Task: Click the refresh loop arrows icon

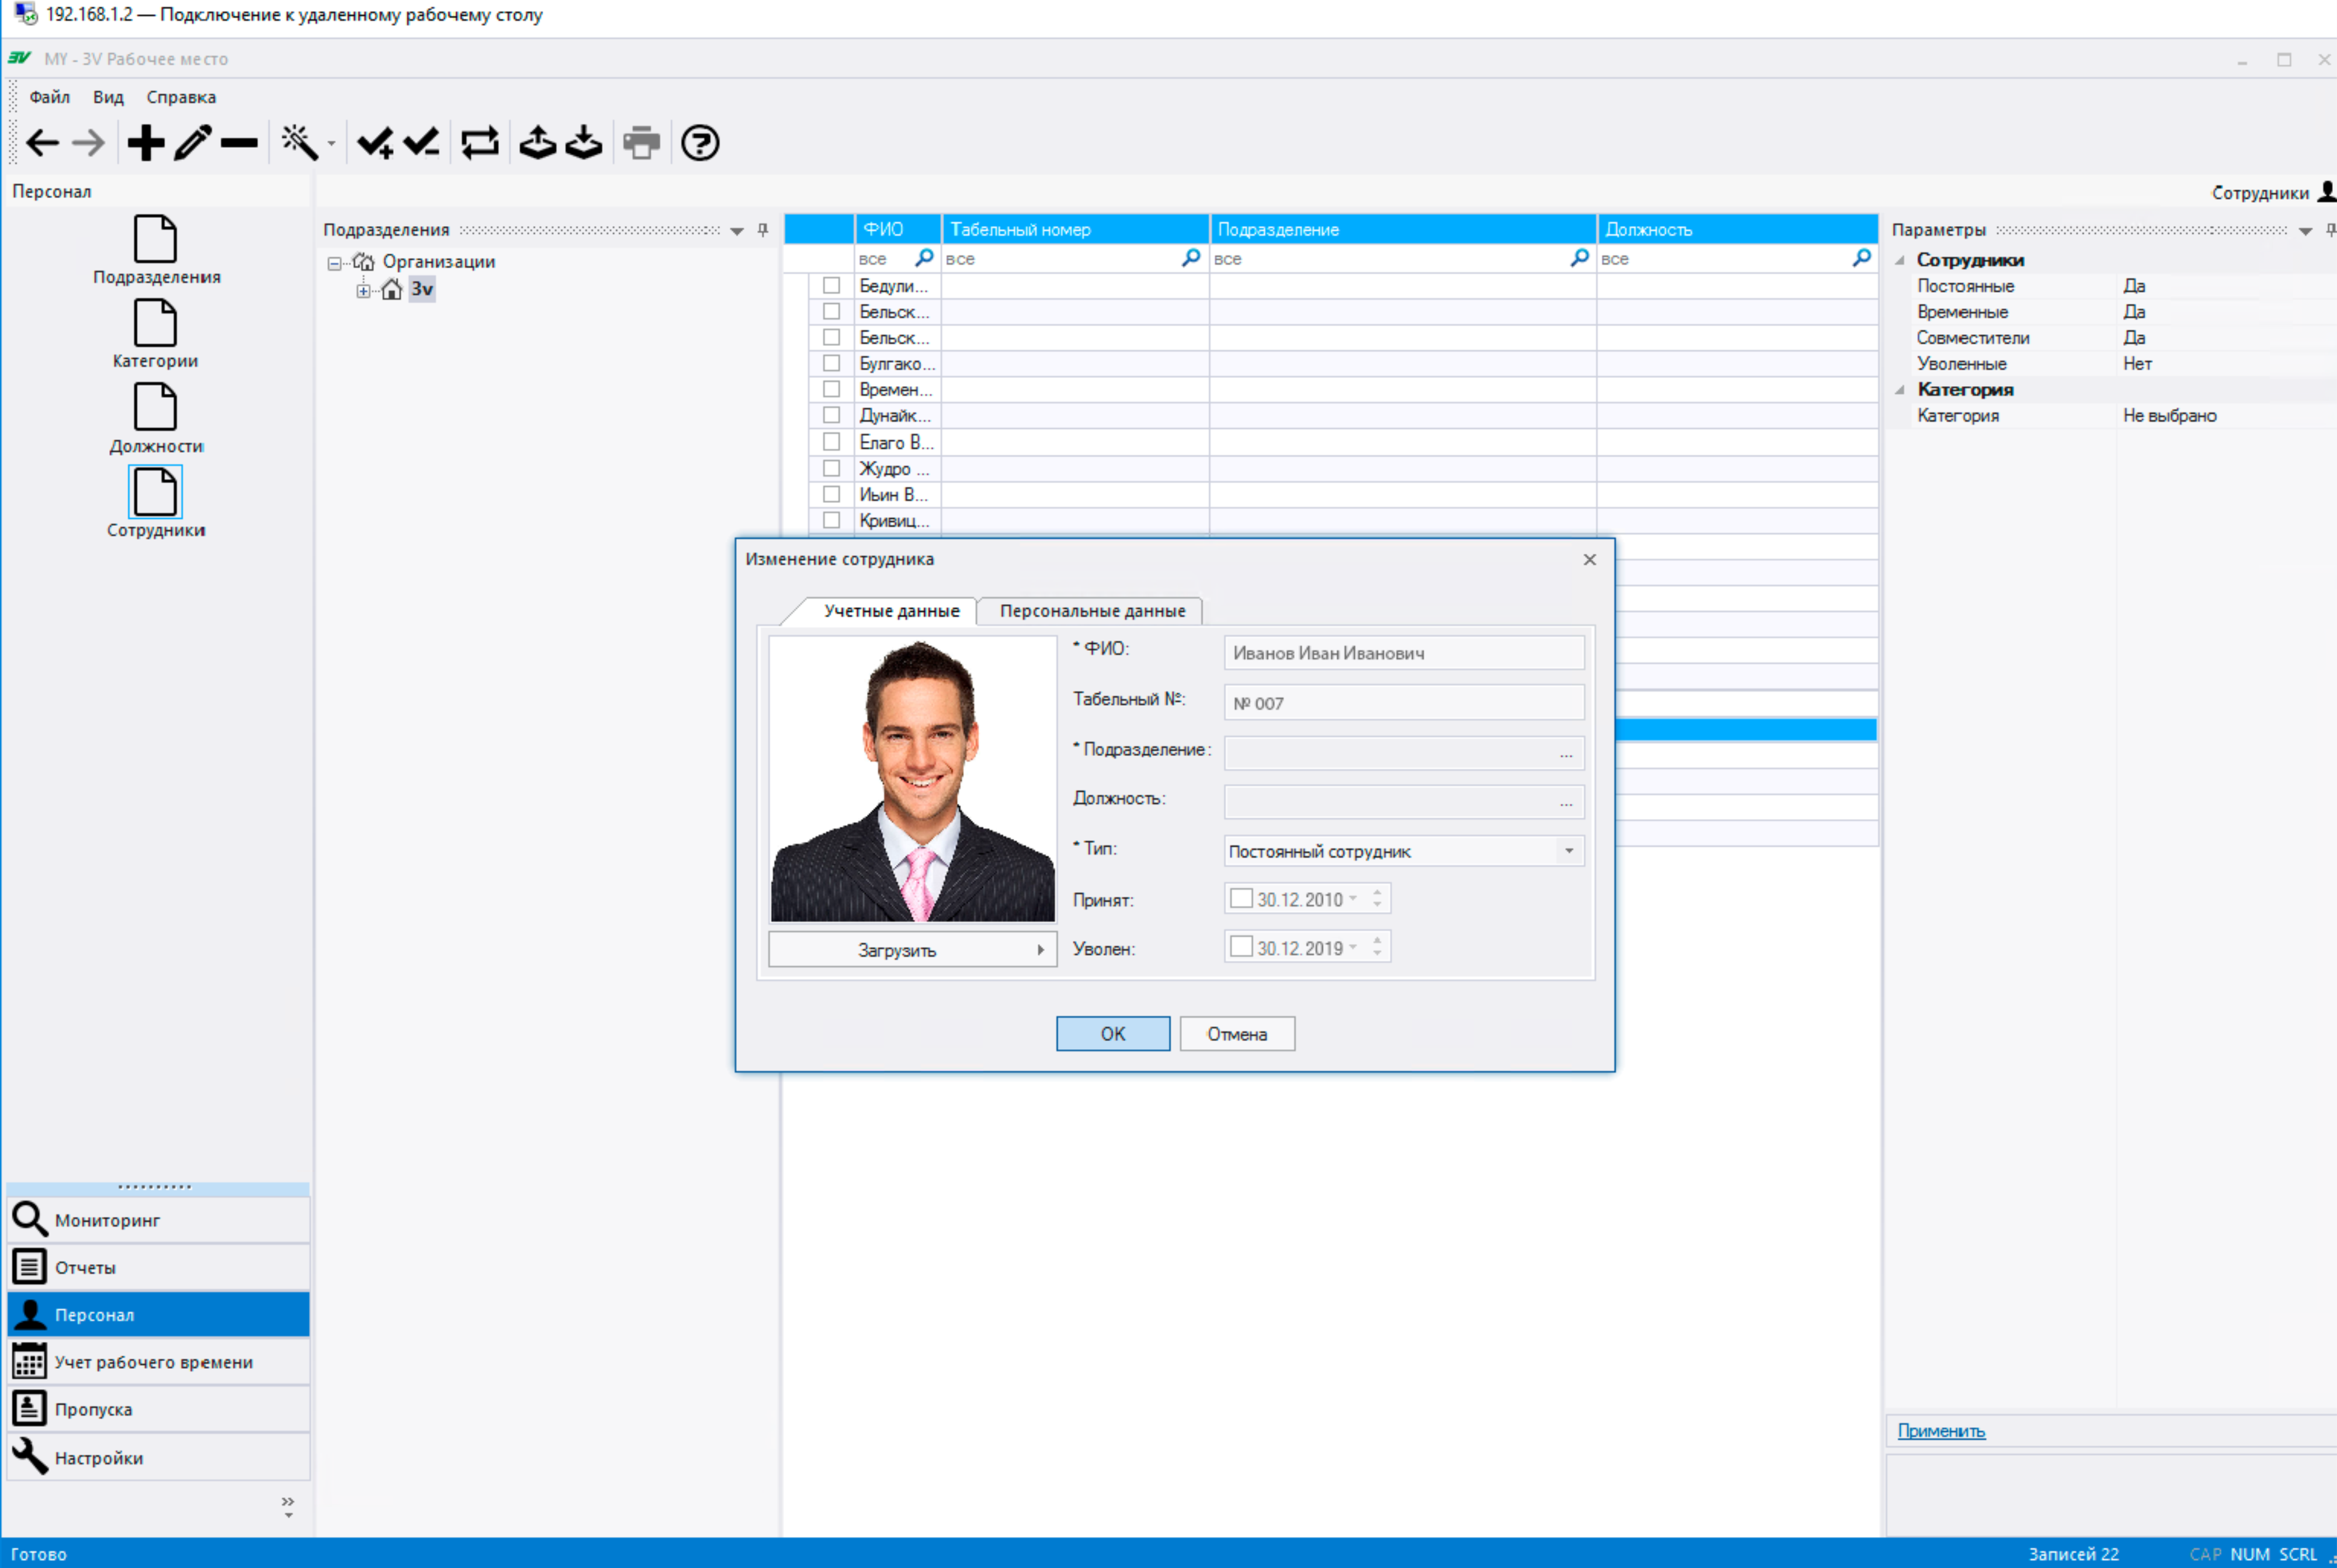Action: coord(480,143)
